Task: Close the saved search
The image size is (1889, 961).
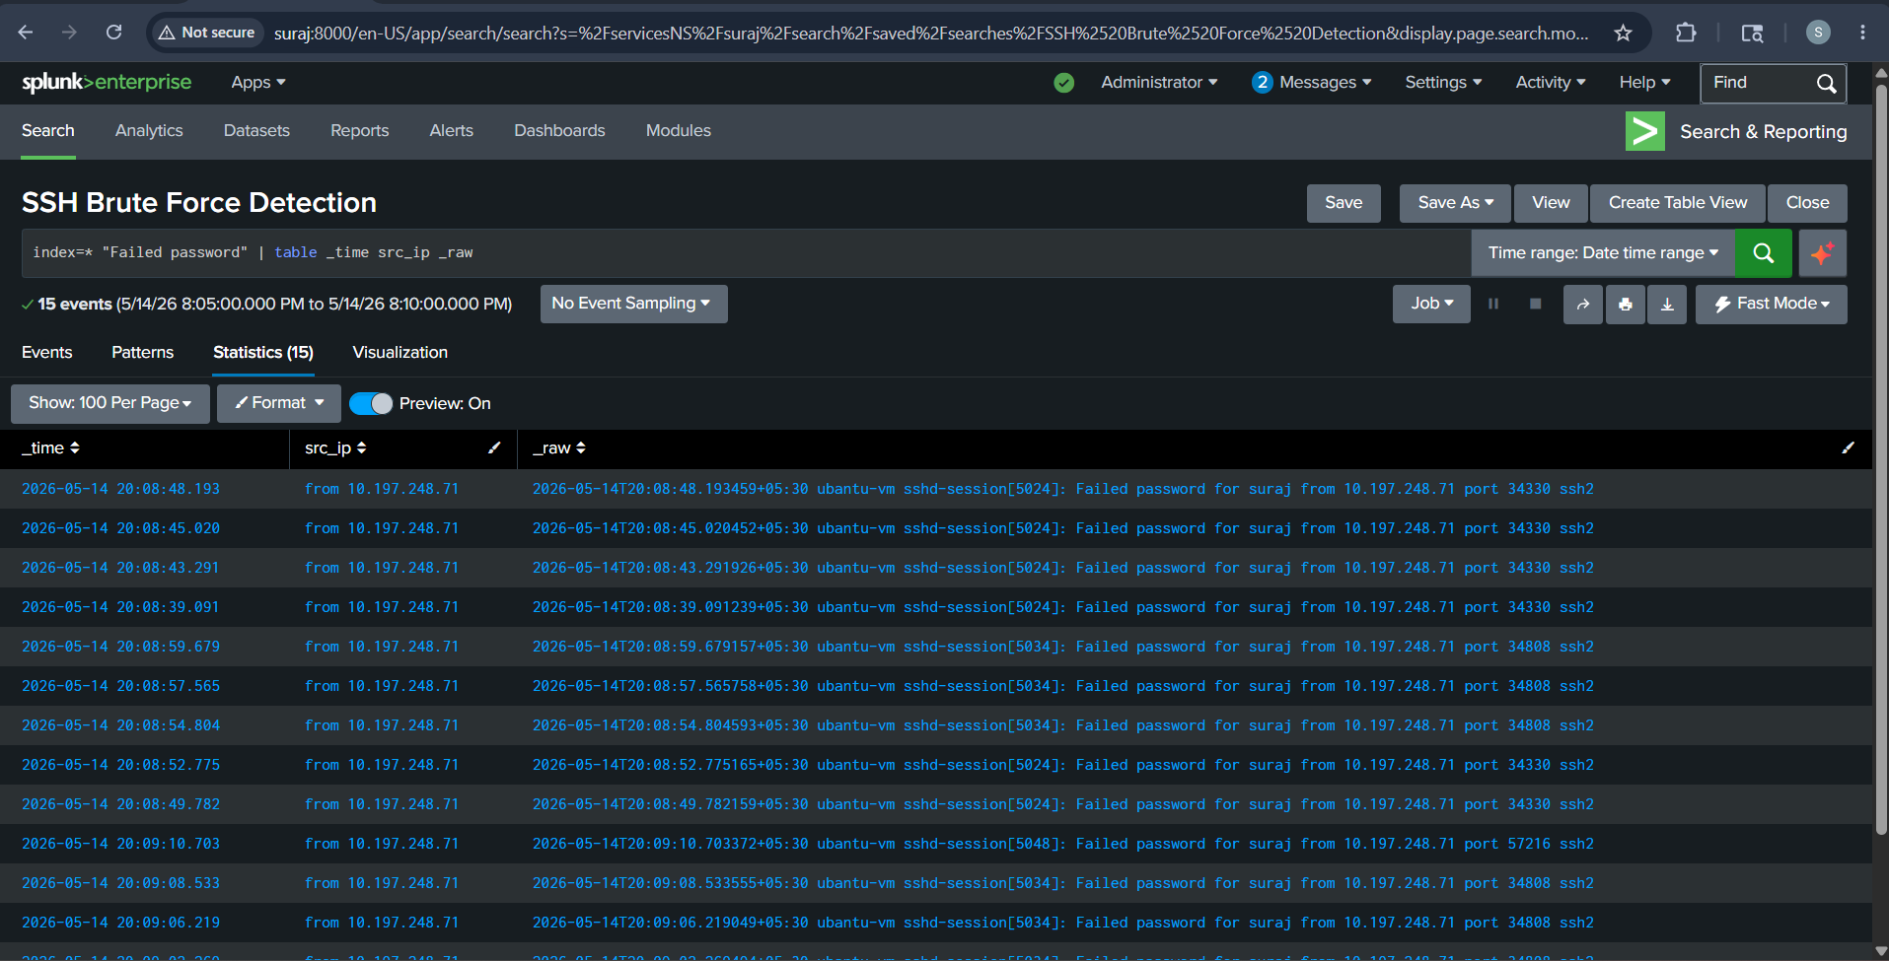Action: 1807,203
